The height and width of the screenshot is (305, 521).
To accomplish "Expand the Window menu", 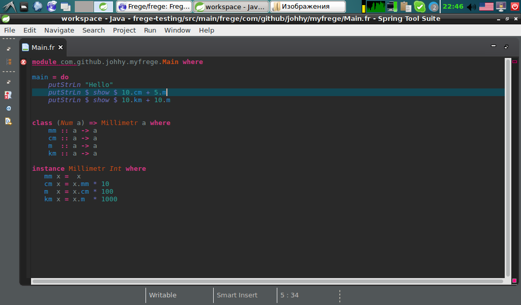I will click(177, 30).
